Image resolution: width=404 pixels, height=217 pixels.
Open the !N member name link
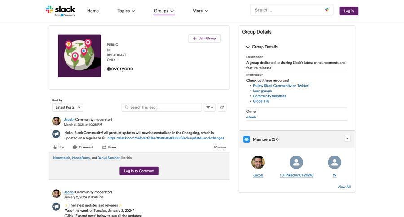click(x=334, y=175)
